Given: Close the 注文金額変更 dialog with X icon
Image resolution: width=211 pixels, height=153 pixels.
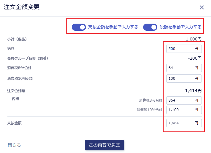Looking at the screenshot, I should coord(202,7).
